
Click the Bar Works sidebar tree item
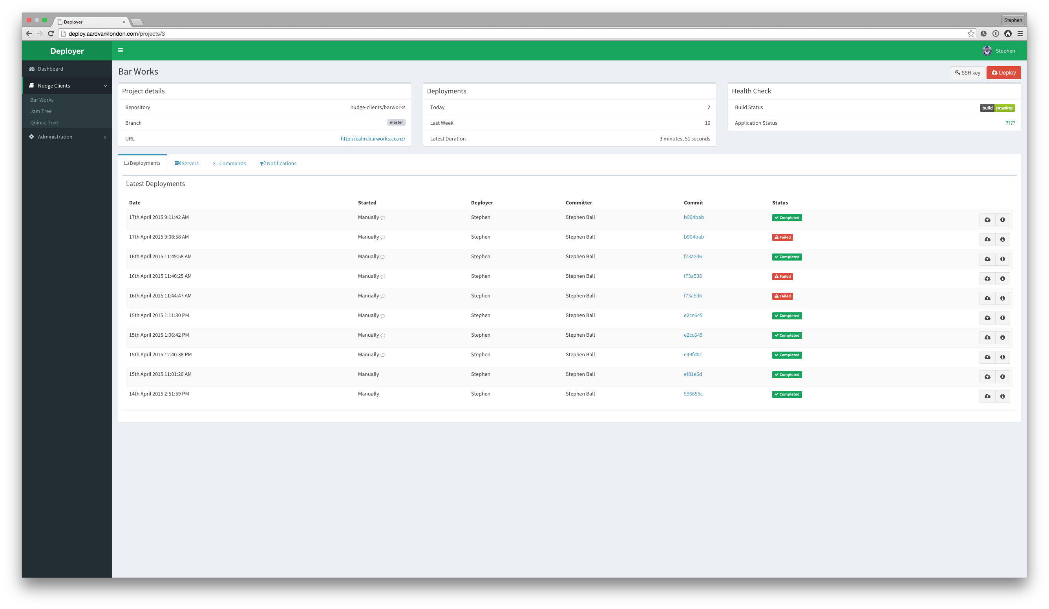(42, 99)
